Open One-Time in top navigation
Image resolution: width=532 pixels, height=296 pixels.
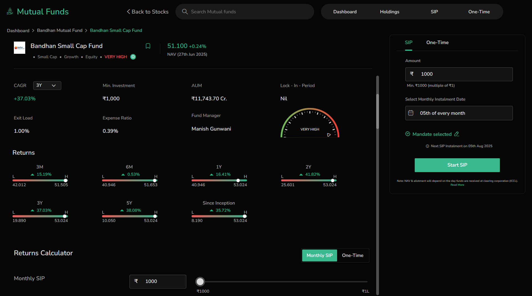(x=479, y=12)
